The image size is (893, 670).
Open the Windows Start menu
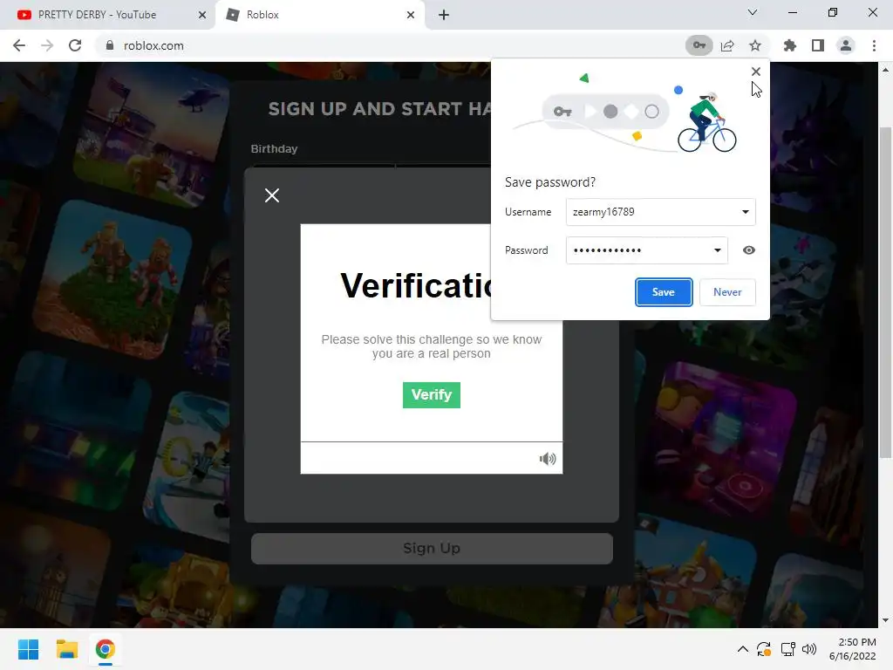point(29,649)
